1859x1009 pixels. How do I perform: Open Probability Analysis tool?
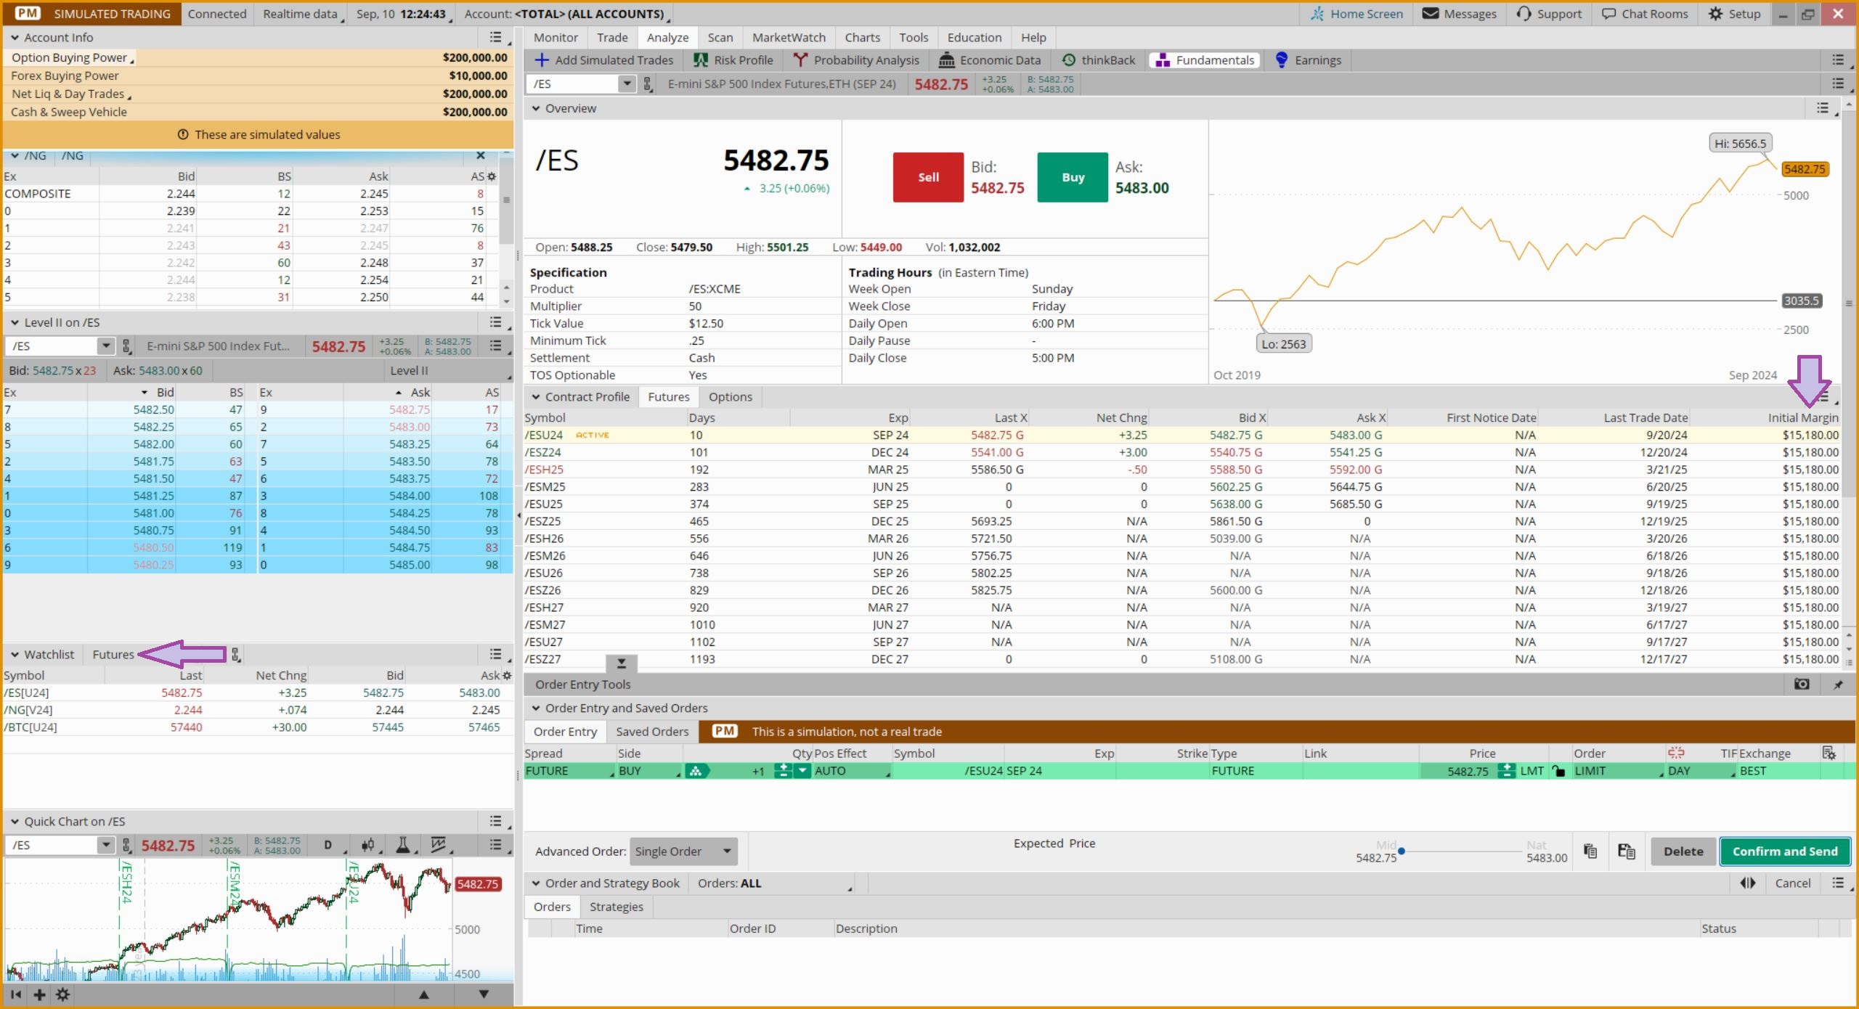coord(856,60)
